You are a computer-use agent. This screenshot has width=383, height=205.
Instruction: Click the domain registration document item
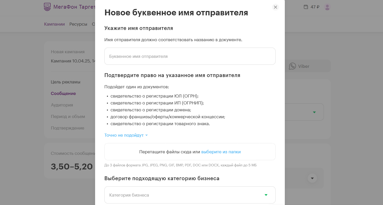point(151,110)
